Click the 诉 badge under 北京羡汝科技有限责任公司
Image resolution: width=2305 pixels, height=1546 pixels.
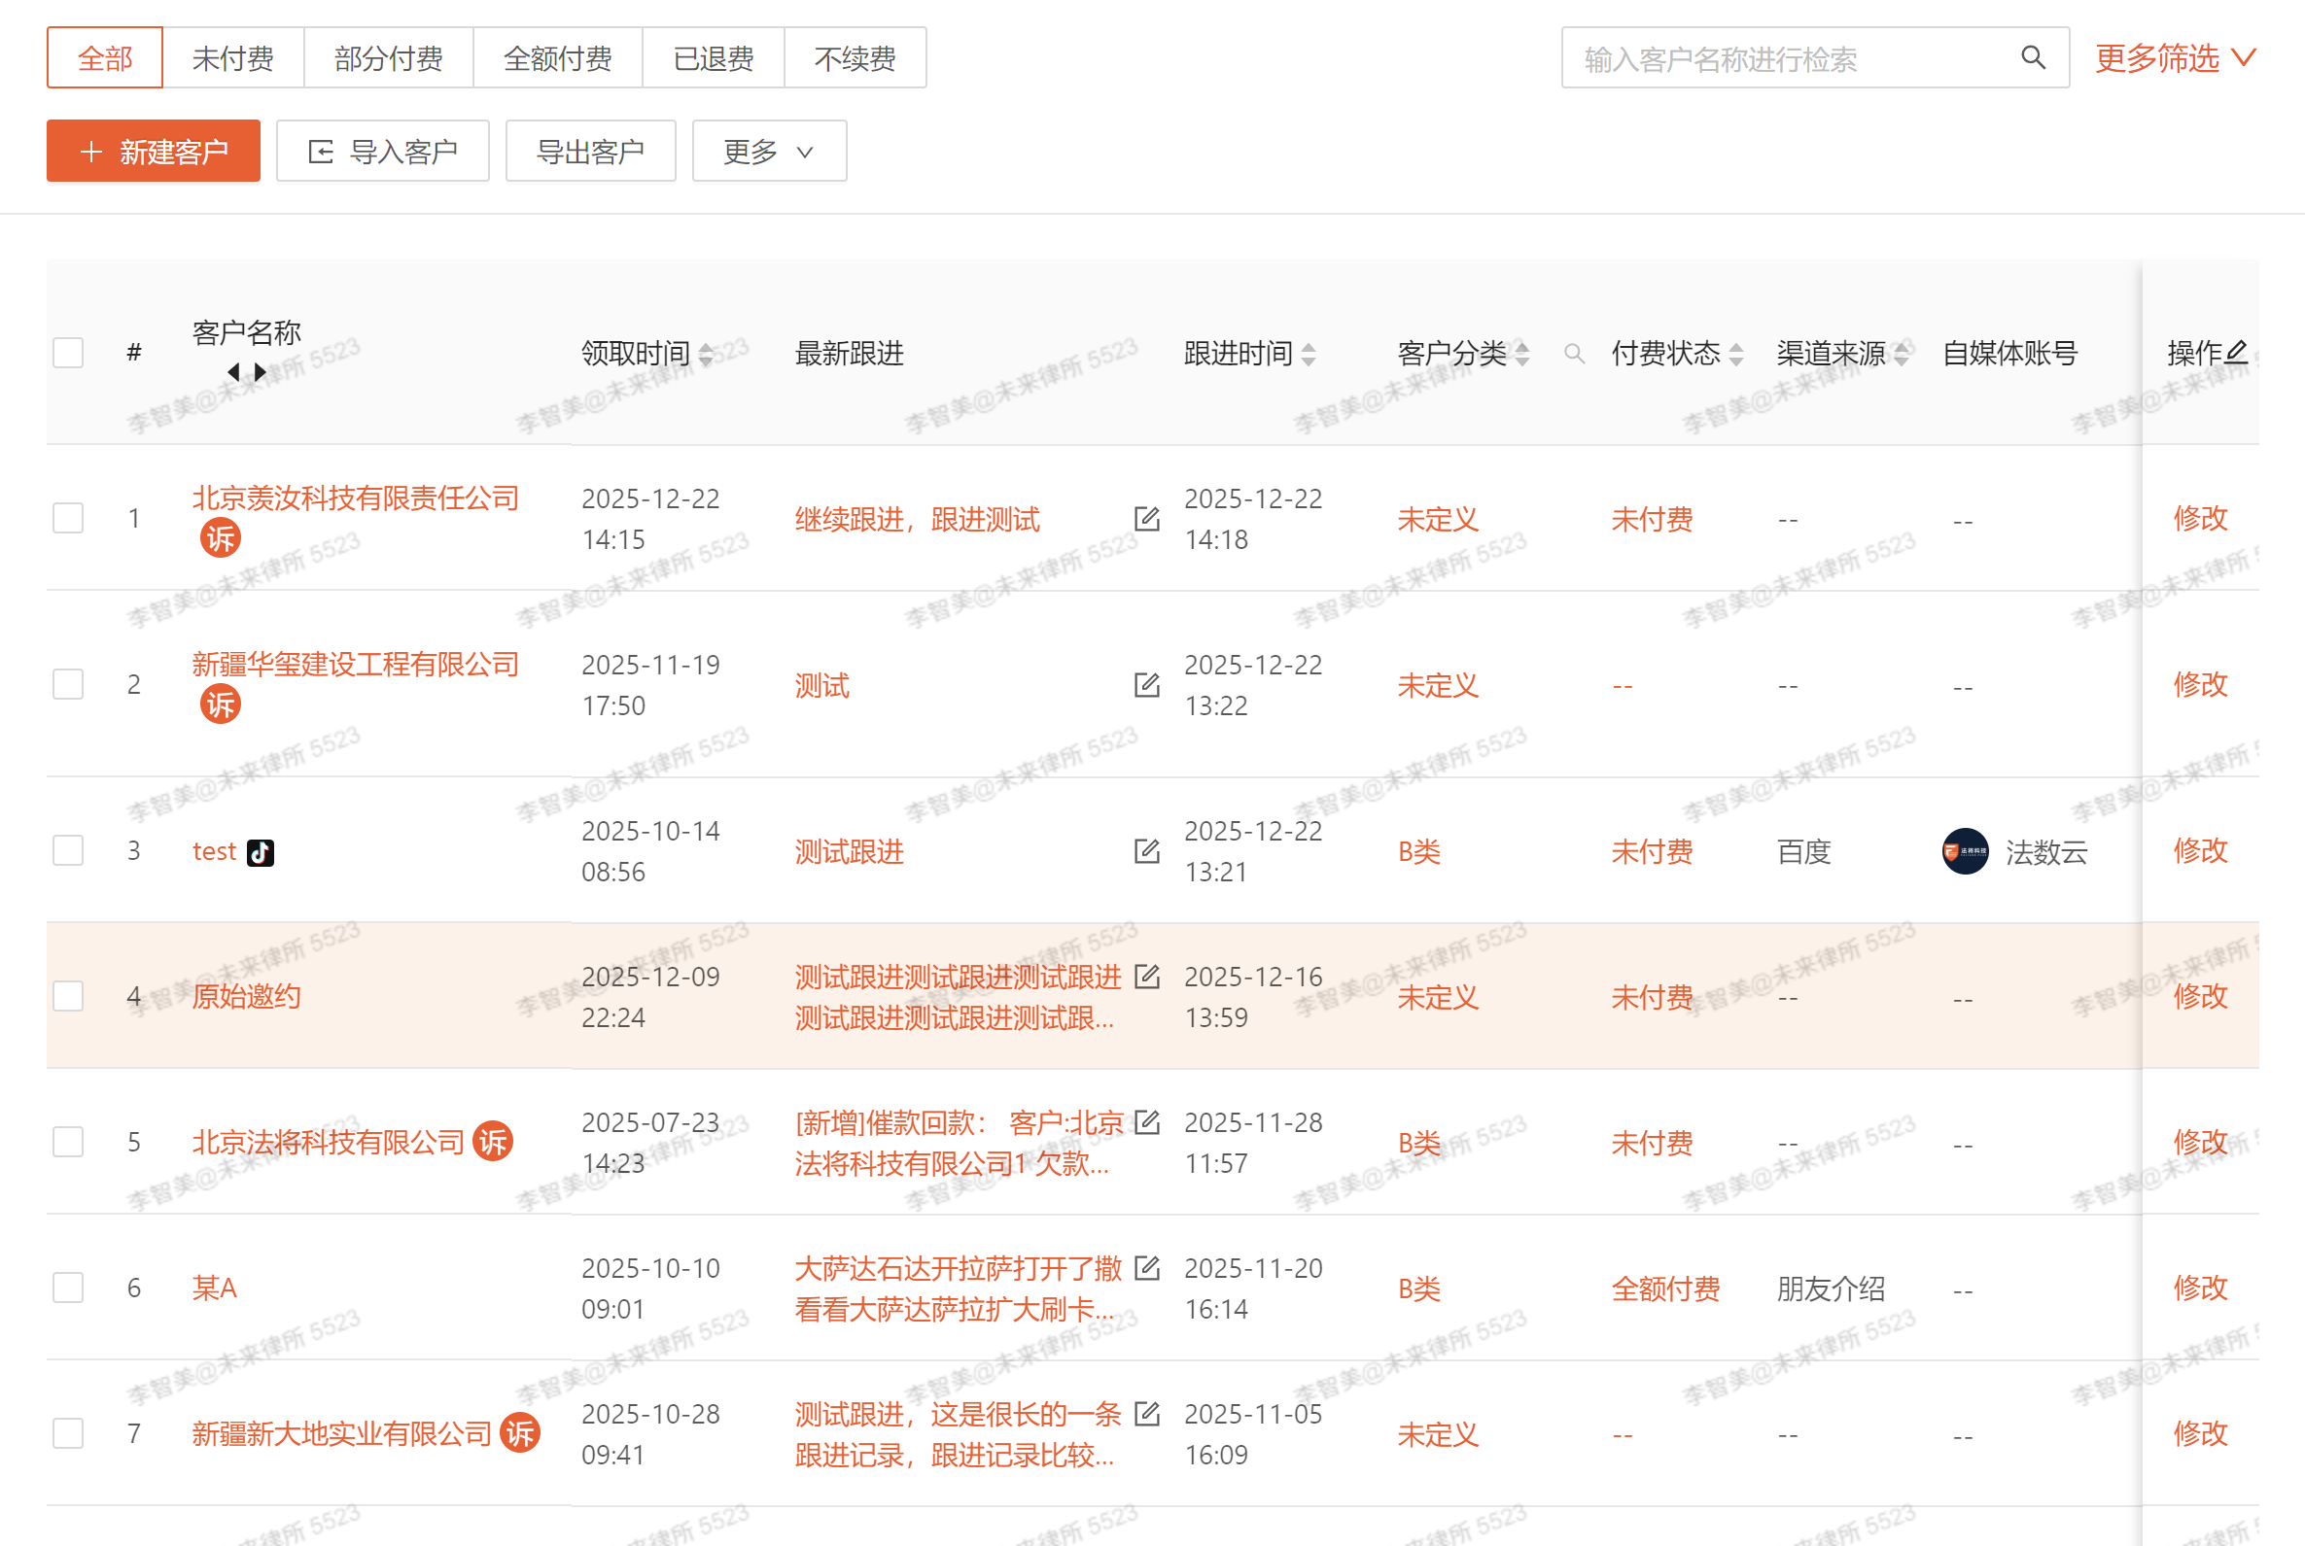220,539
